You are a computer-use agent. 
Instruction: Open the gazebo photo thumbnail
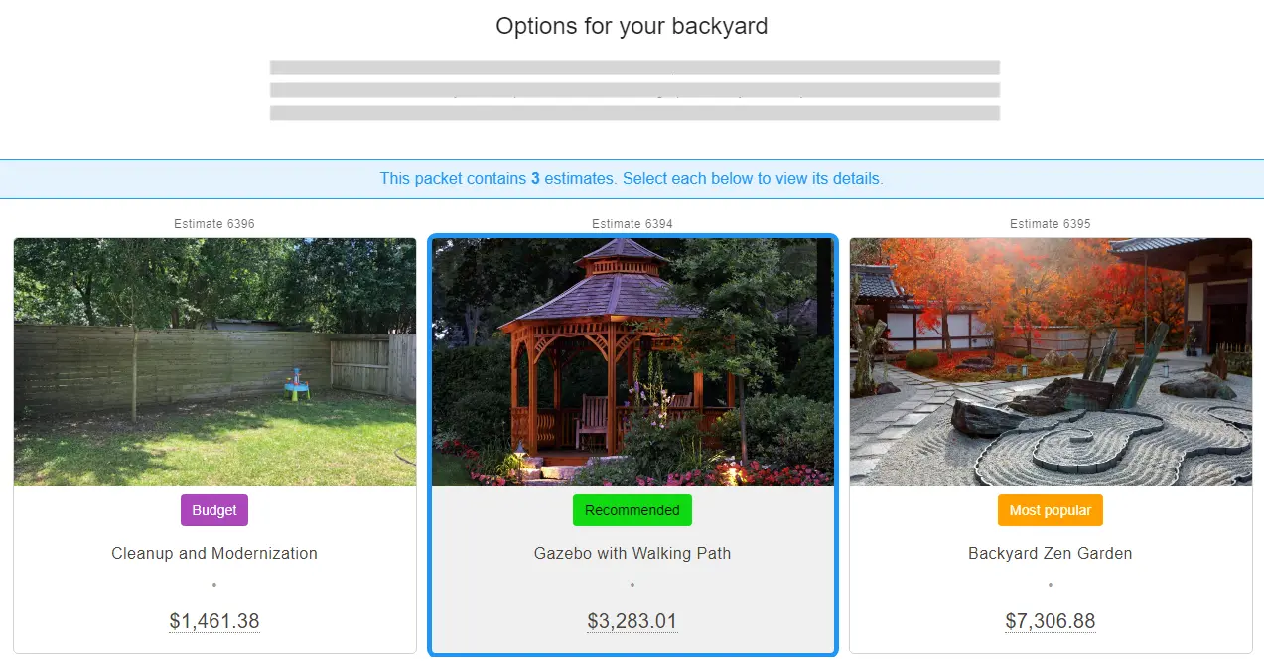coord(632,361)
